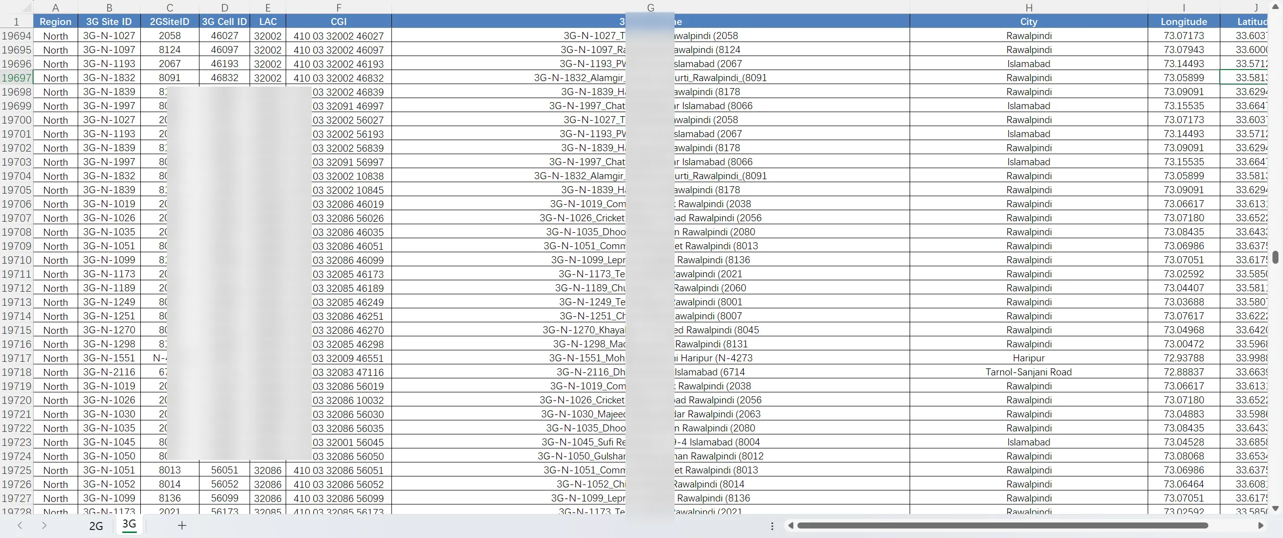This screenshot has width=1283, height=538.
Task: Select longitude cell 73.06464
Action: [x=1184, y=484]
